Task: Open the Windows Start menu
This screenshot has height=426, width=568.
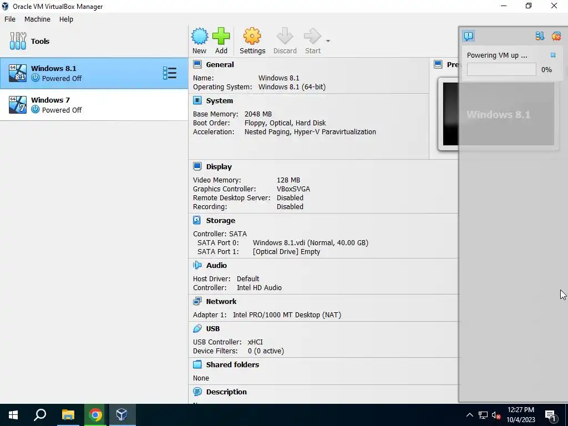Action: click(x=13, y=415)
